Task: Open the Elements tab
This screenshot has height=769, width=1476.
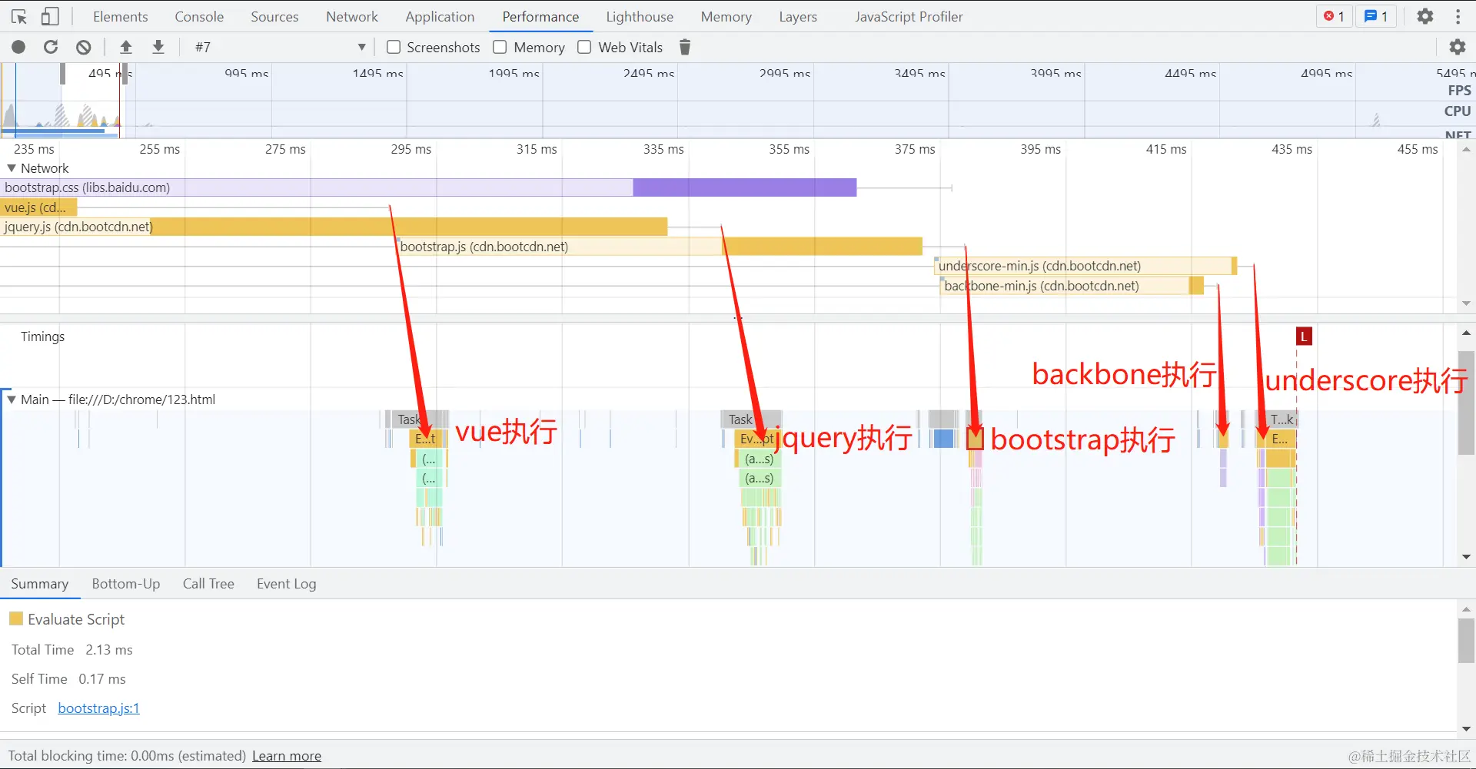Action: pos(121,16)
